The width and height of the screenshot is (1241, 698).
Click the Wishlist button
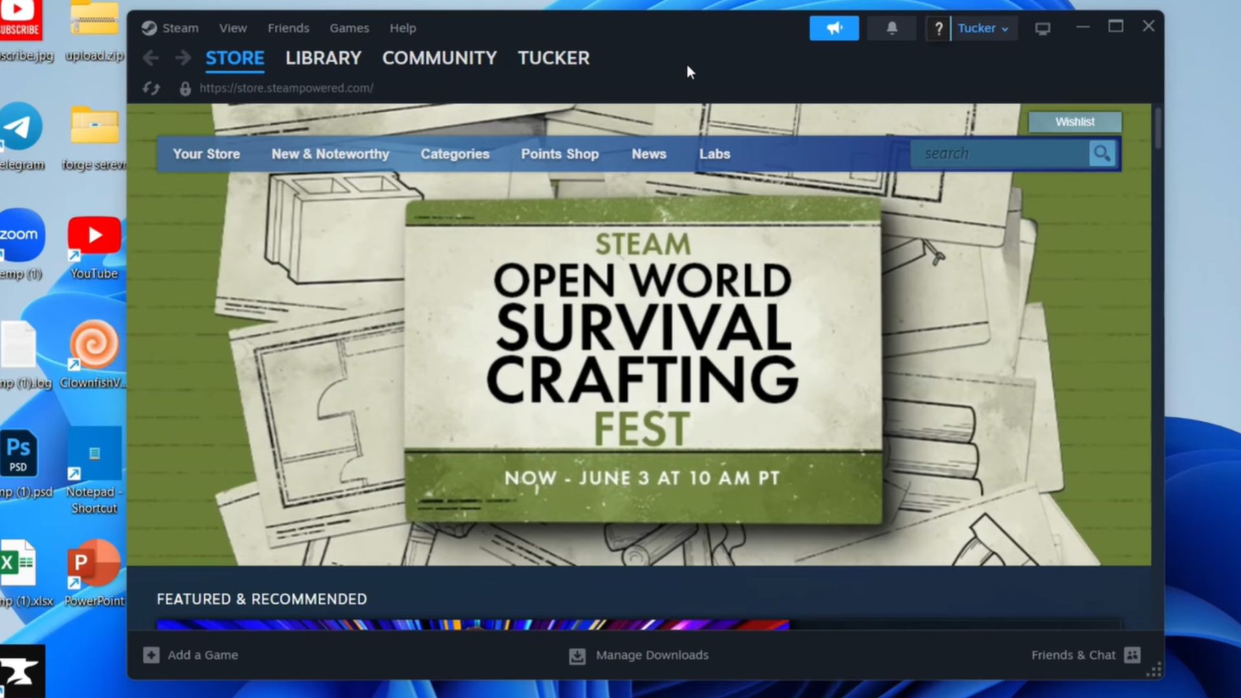tap(1074, 122)
